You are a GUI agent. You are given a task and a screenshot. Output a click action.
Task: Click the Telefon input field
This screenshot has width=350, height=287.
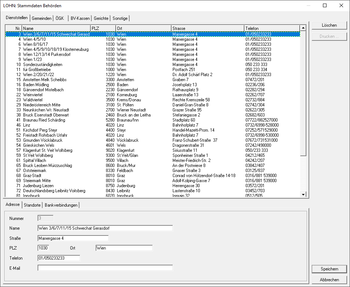coord(58,258)
